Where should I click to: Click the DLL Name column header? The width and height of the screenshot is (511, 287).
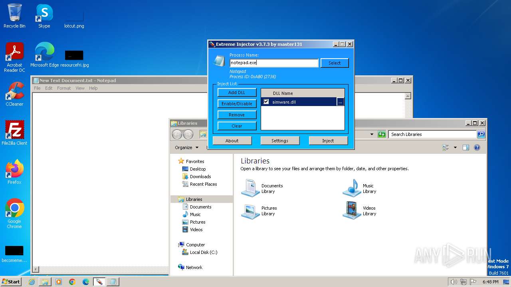tap(283, 93)
